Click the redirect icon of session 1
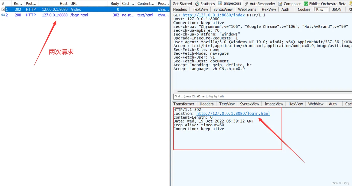 click(x=3, y=9)
